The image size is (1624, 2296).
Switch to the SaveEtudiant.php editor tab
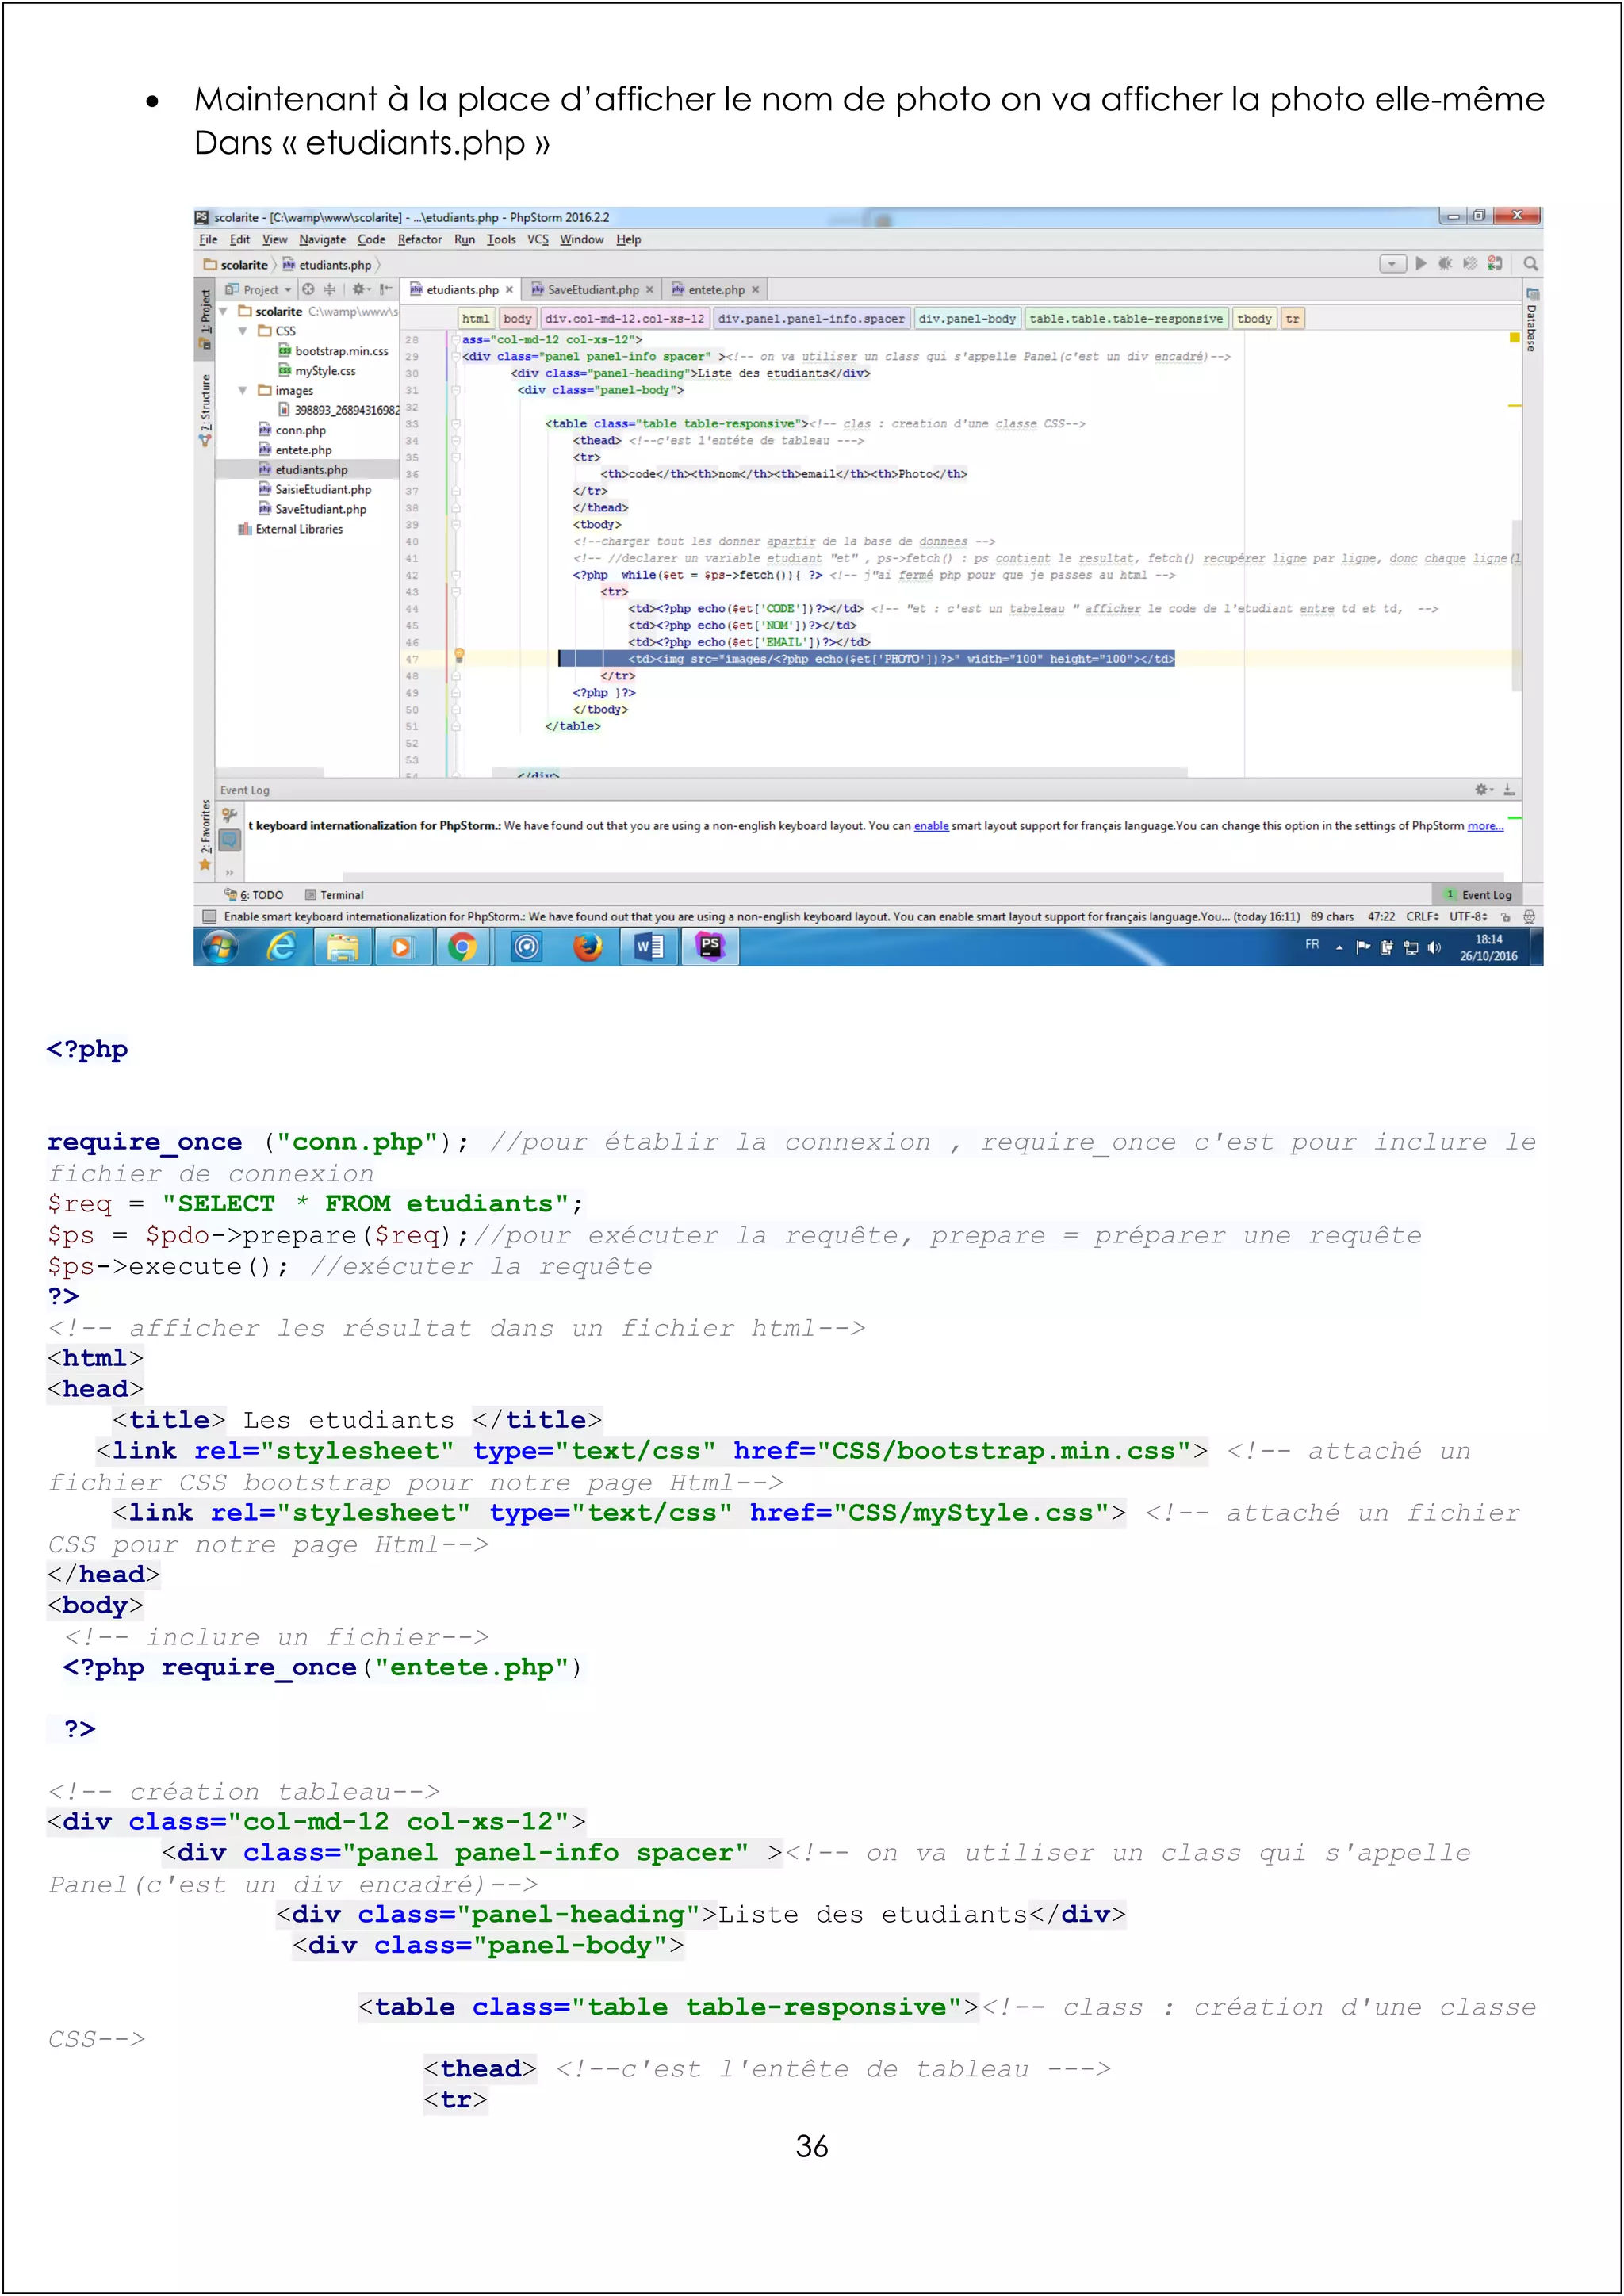[592, 290]
